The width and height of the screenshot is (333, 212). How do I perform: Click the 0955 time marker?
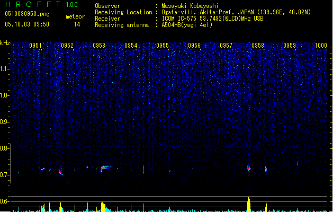point(163,45)
